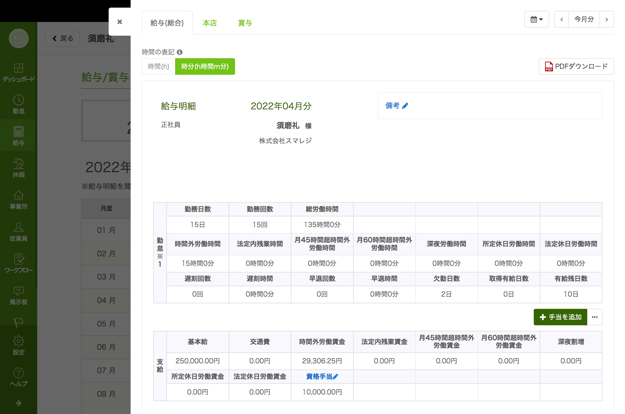Switch time display to 時間(h)
625x414 pixels.
(158, 66)
